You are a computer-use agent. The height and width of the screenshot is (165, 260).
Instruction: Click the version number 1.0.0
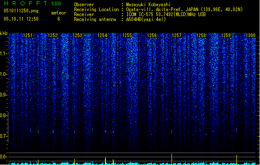(56, 4)
